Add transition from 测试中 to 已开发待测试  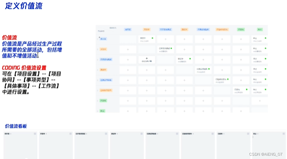pyautogui.click(x=166, y=70)
